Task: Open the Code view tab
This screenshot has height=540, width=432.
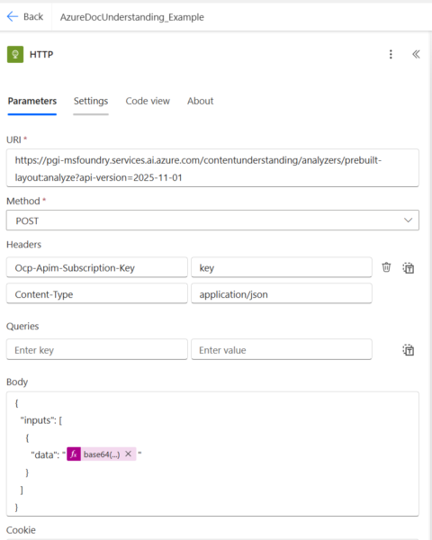Action: pyautogui.click(x=148, y=101)
